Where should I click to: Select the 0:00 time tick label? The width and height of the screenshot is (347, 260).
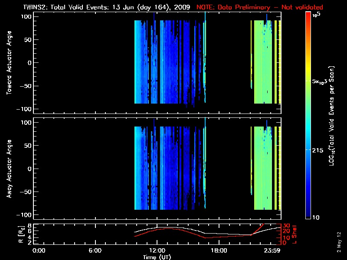tap(39, 250)
